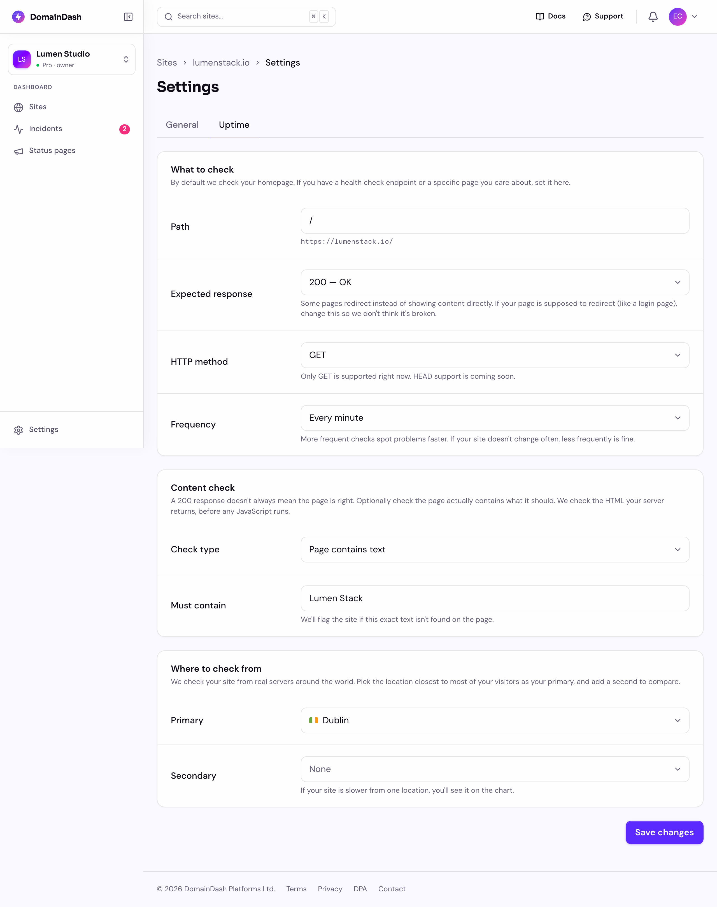Click the LS workspace avatar
This screenshot has height=907, width=717.
[x=22, y=59]
